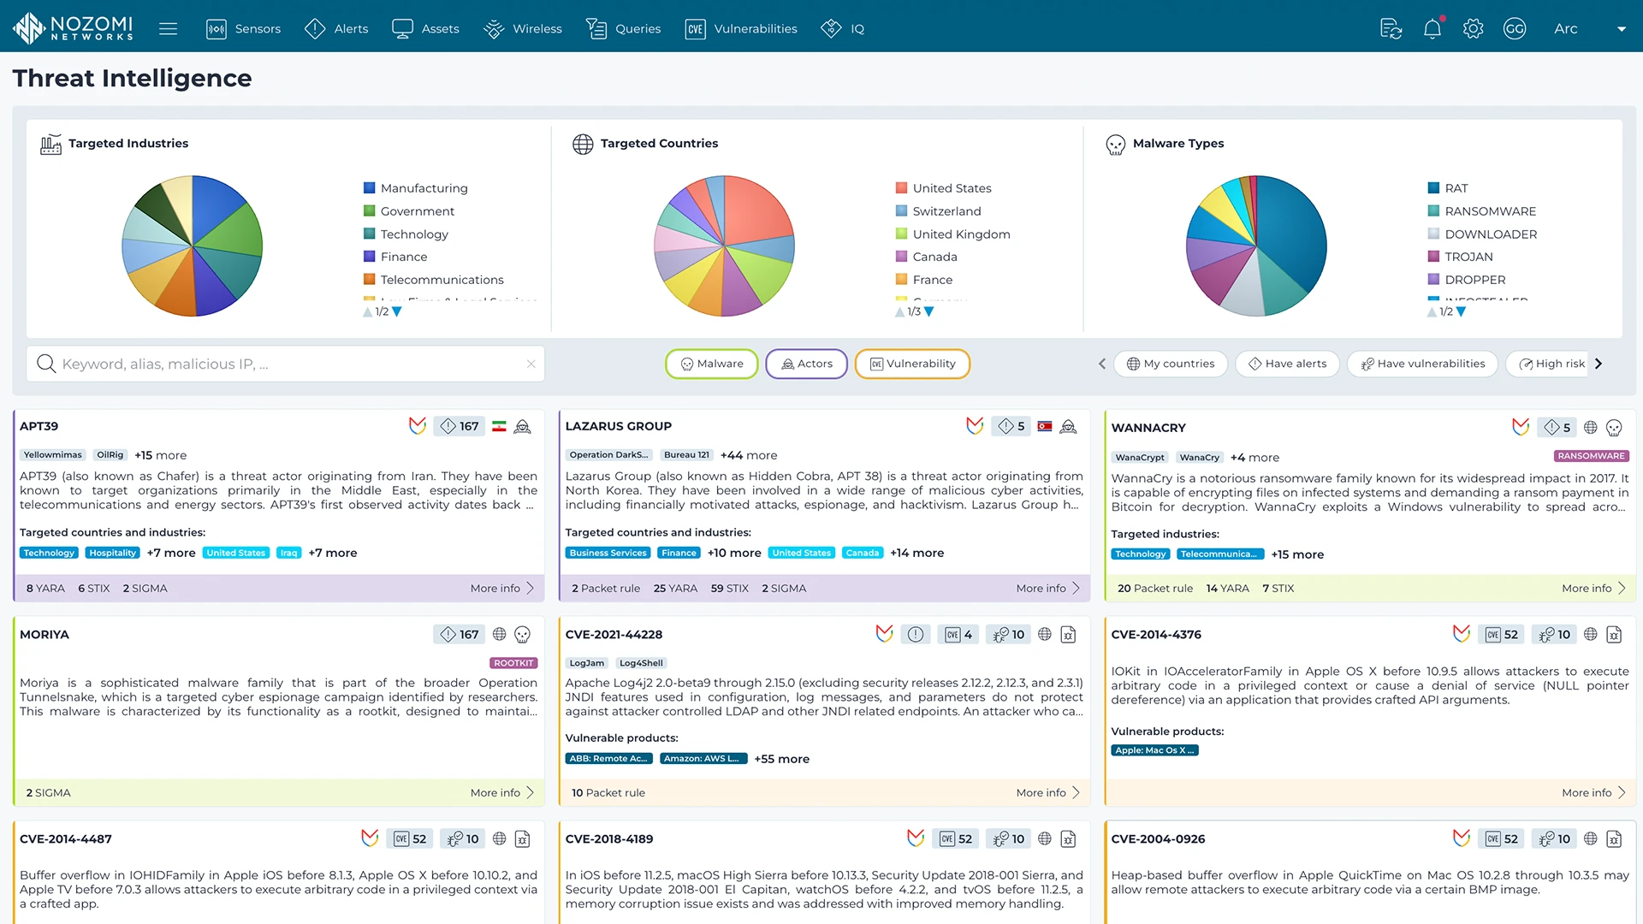1643x924 pixels.
Task: Toggle the My countries filter chip
Action: [1171, 364]
